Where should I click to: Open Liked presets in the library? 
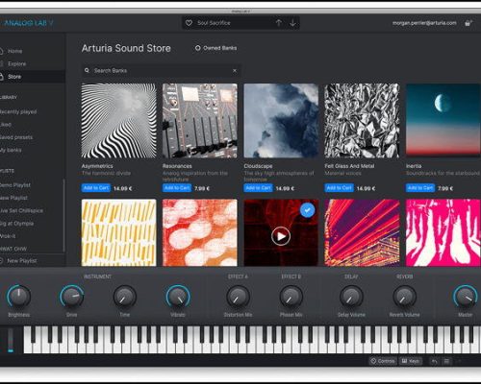[6, 125]
